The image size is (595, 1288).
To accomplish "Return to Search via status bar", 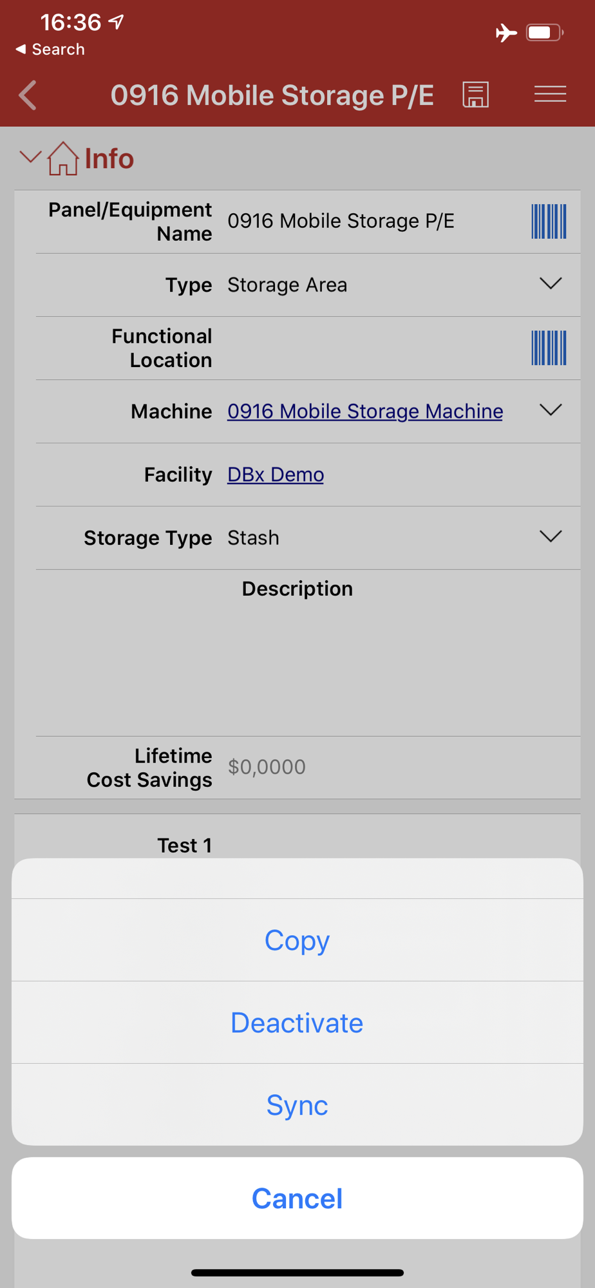I will [50, 50].
